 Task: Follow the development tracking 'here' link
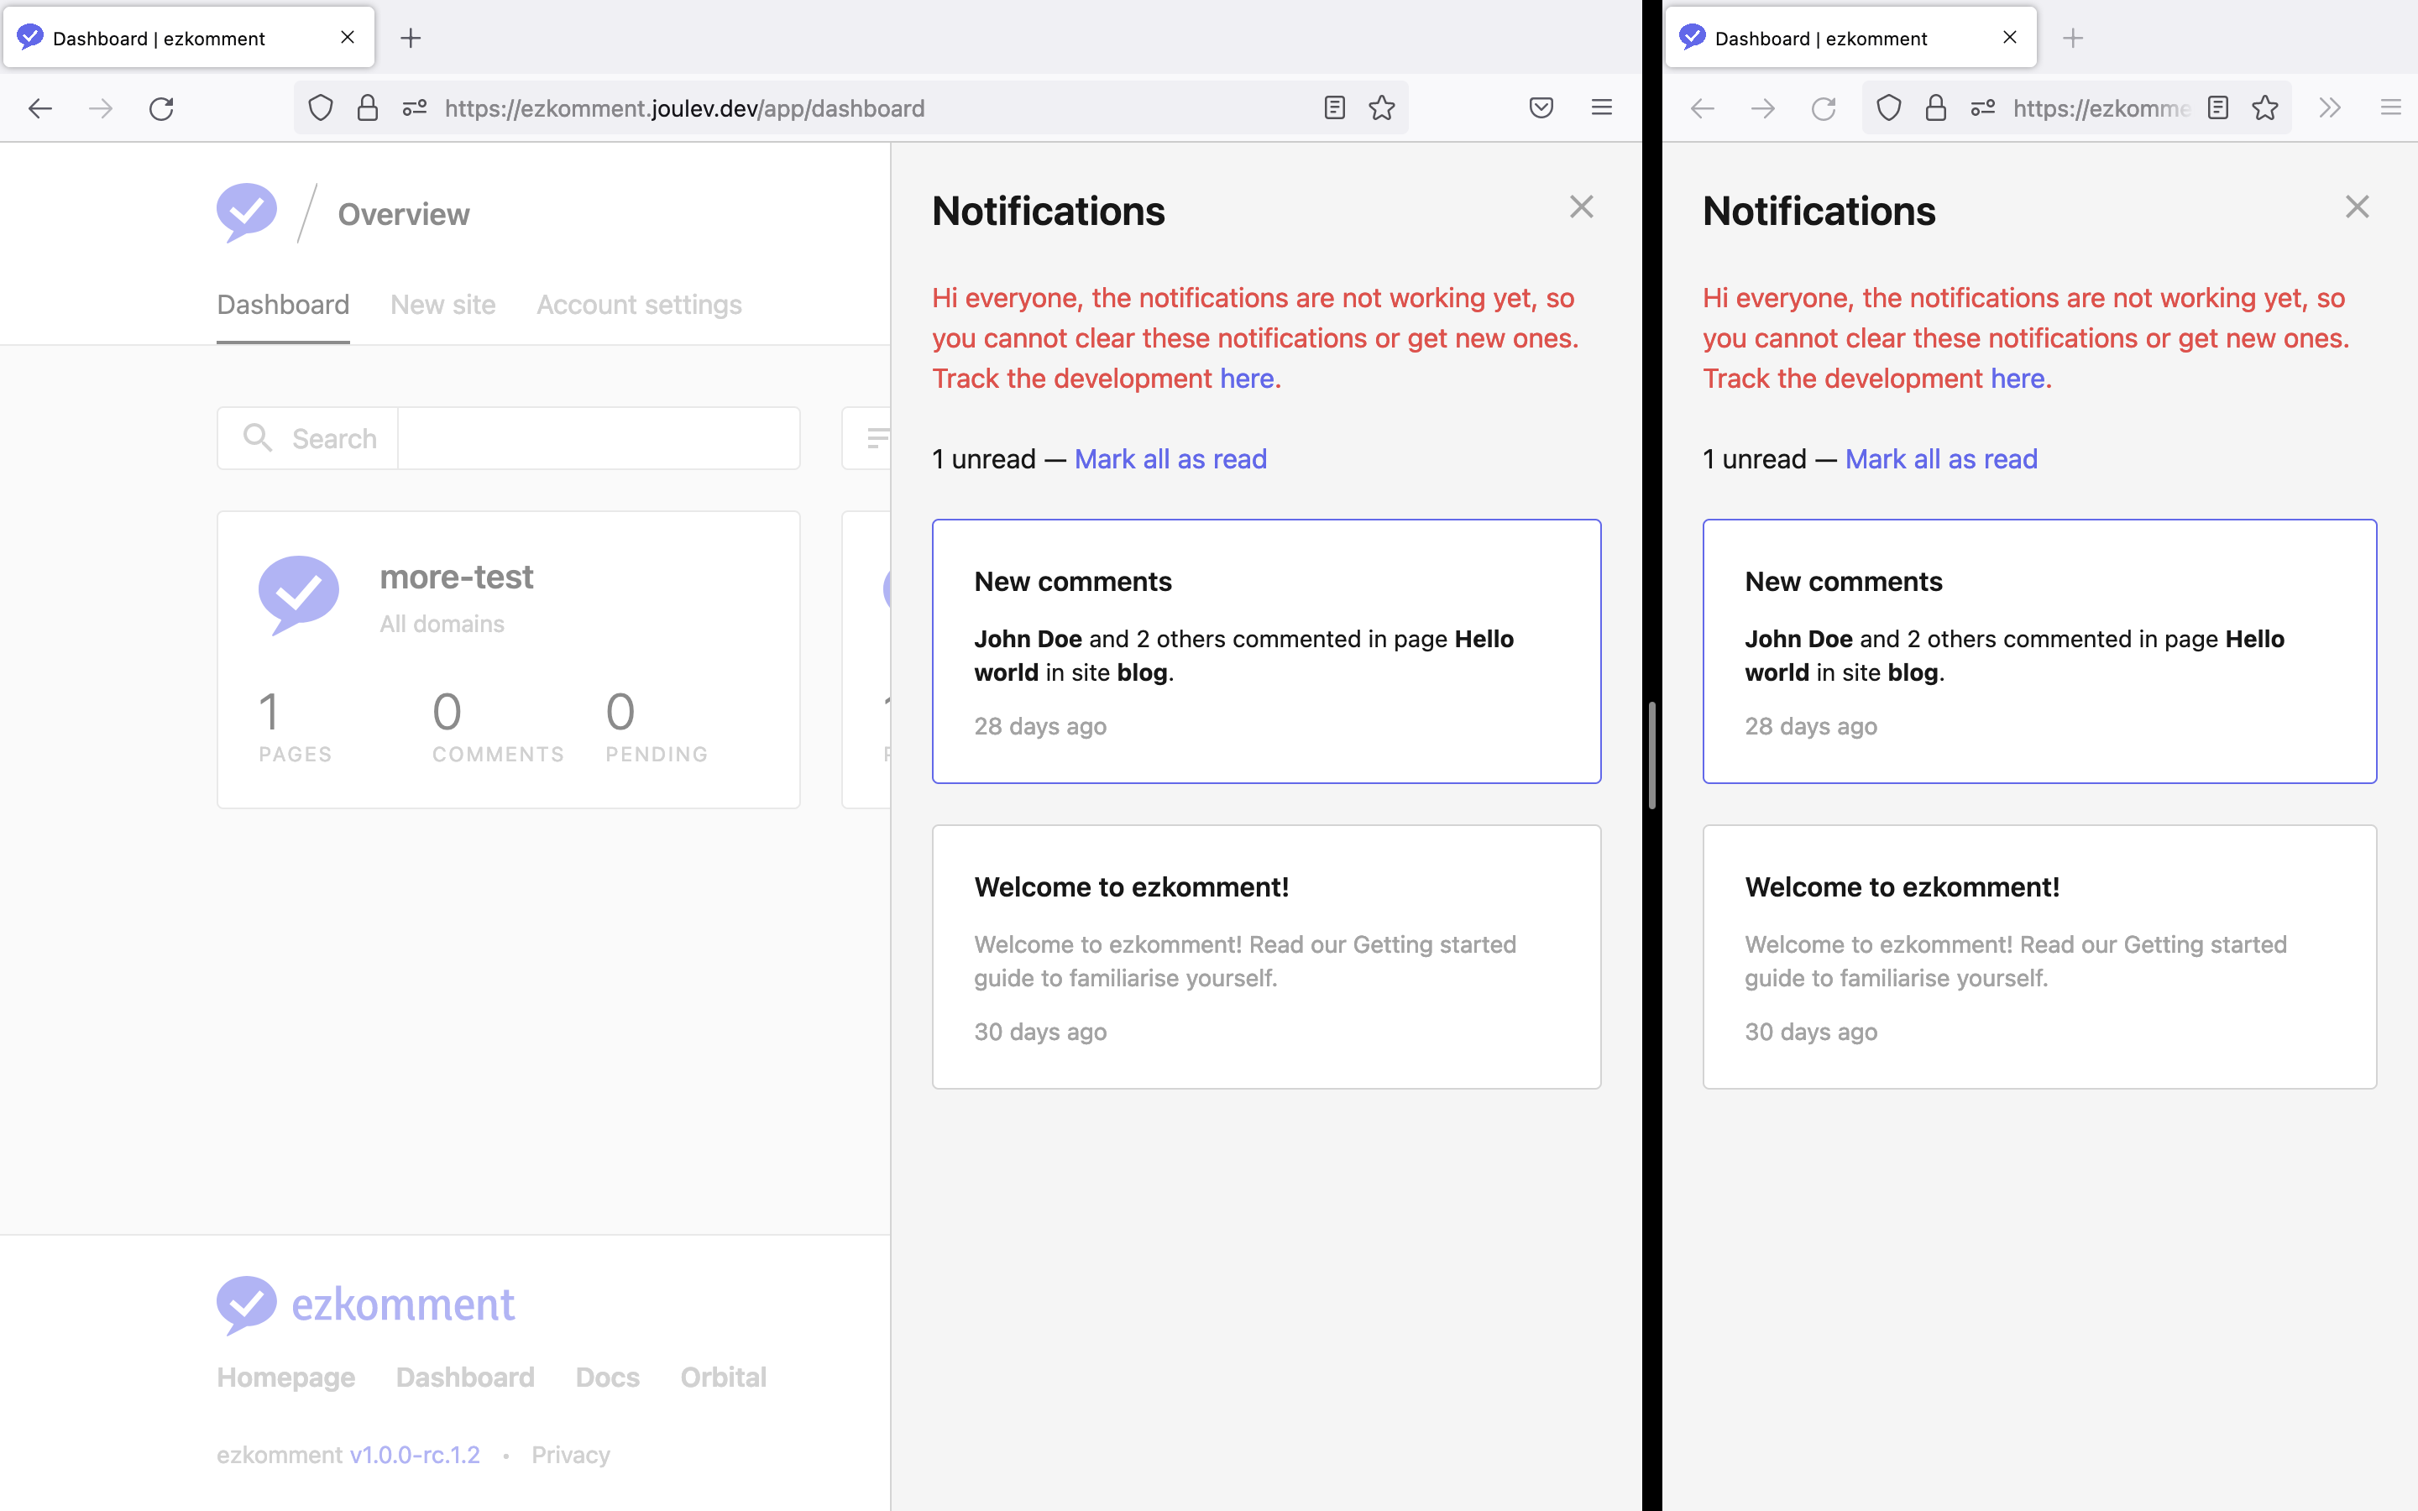click(x=1245, y=378)
